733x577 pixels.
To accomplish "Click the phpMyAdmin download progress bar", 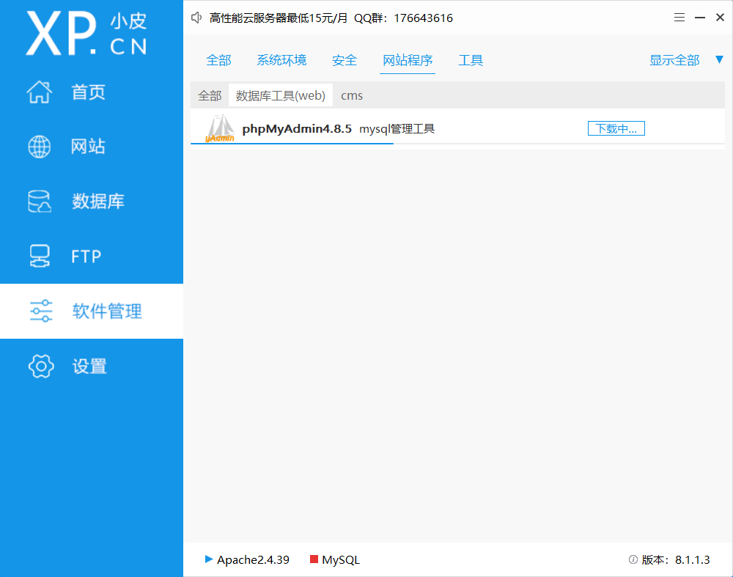I will tap(457, 144).
